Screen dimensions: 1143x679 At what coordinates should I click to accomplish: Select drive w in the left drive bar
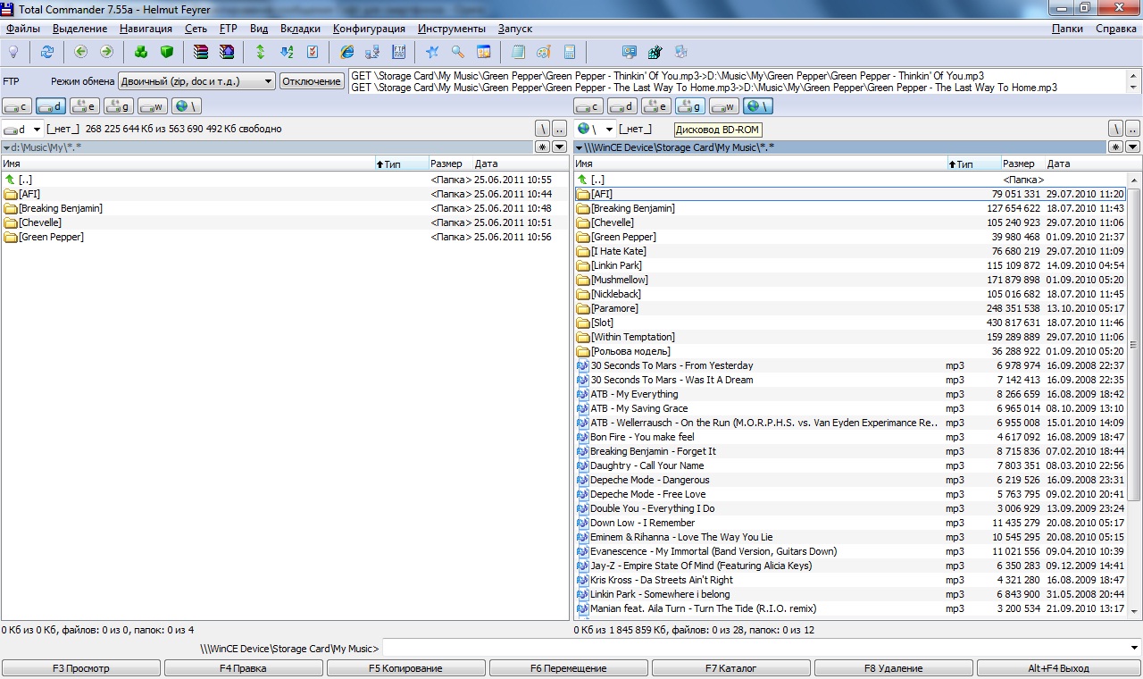(x=153, y=106)
